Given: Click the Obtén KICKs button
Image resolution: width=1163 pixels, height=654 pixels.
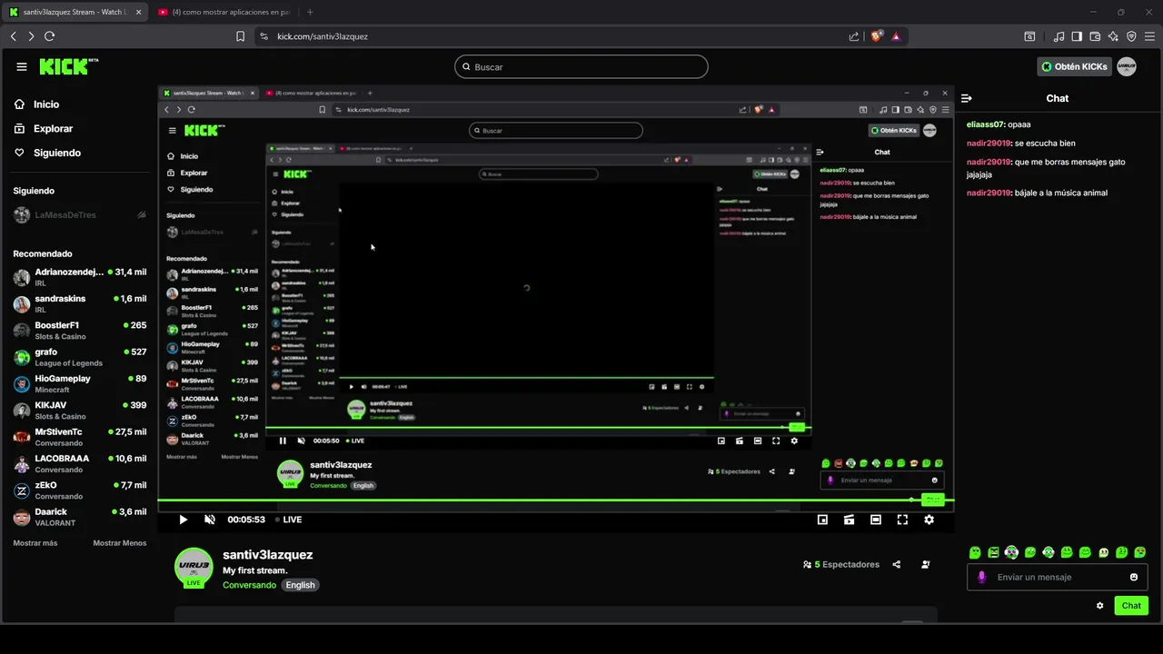Looking at the screenshot, I should pyautogui.click(x=1074, y=66).
